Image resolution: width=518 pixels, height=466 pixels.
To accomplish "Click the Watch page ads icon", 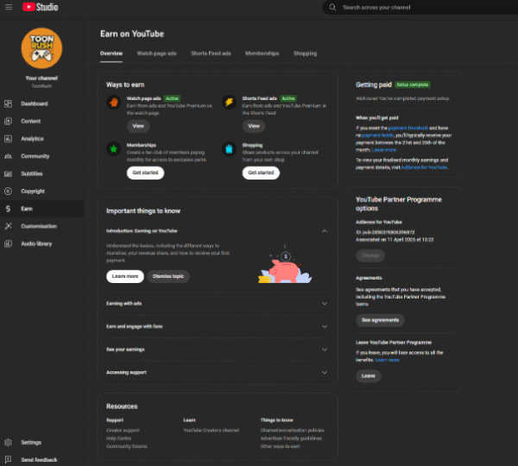I will [x=114, y=102].
